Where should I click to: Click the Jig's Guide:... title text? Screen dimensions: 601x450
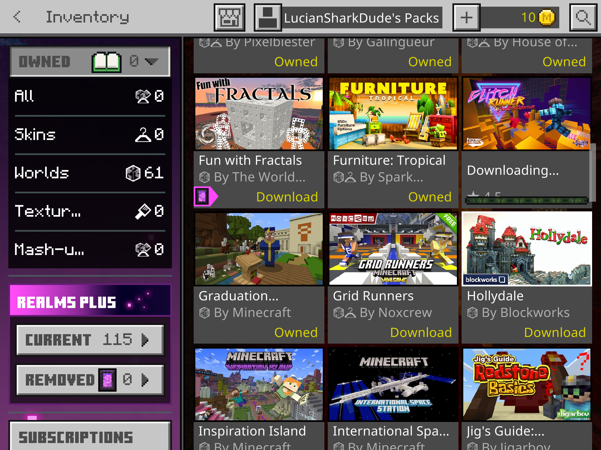(x=506, y=431)
